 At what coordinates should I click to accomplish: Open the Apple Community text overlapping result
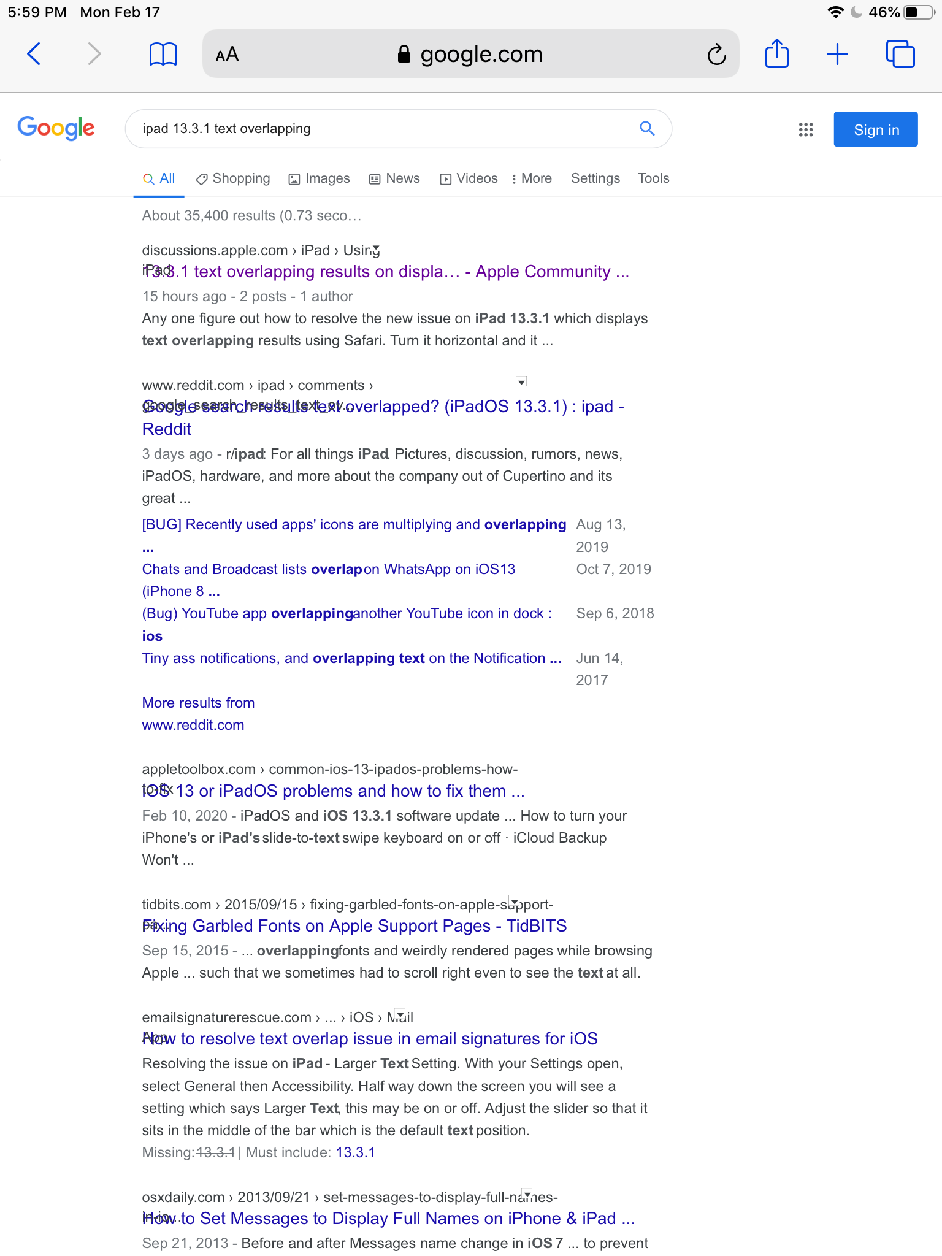[386, 272]
